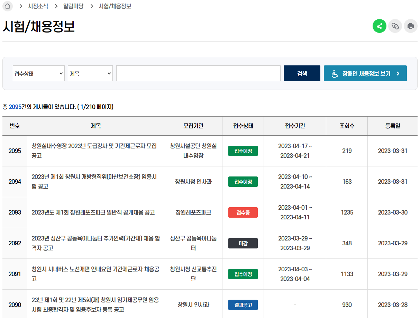Select 시험/채용정보 in the breadcrumb
This screenshot has height=318, width=420.
(x=115, y=6)
